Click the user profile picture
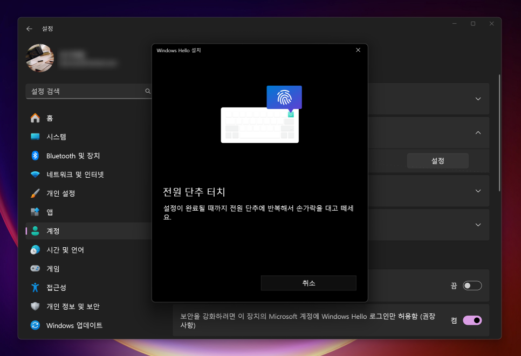 (x=40, y=58)
